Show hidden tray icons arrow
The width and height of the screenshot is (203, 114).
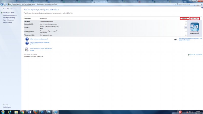coord(185,112)
